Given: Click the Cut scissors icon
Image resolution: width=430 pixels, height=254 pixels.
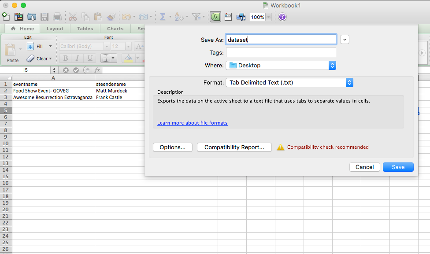Looking at the screenshot, I should pyautogui.click(x=73, y=17).
